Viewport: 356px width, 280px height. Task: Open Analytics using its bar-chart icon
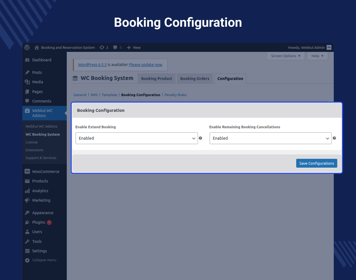coord(27,191)
